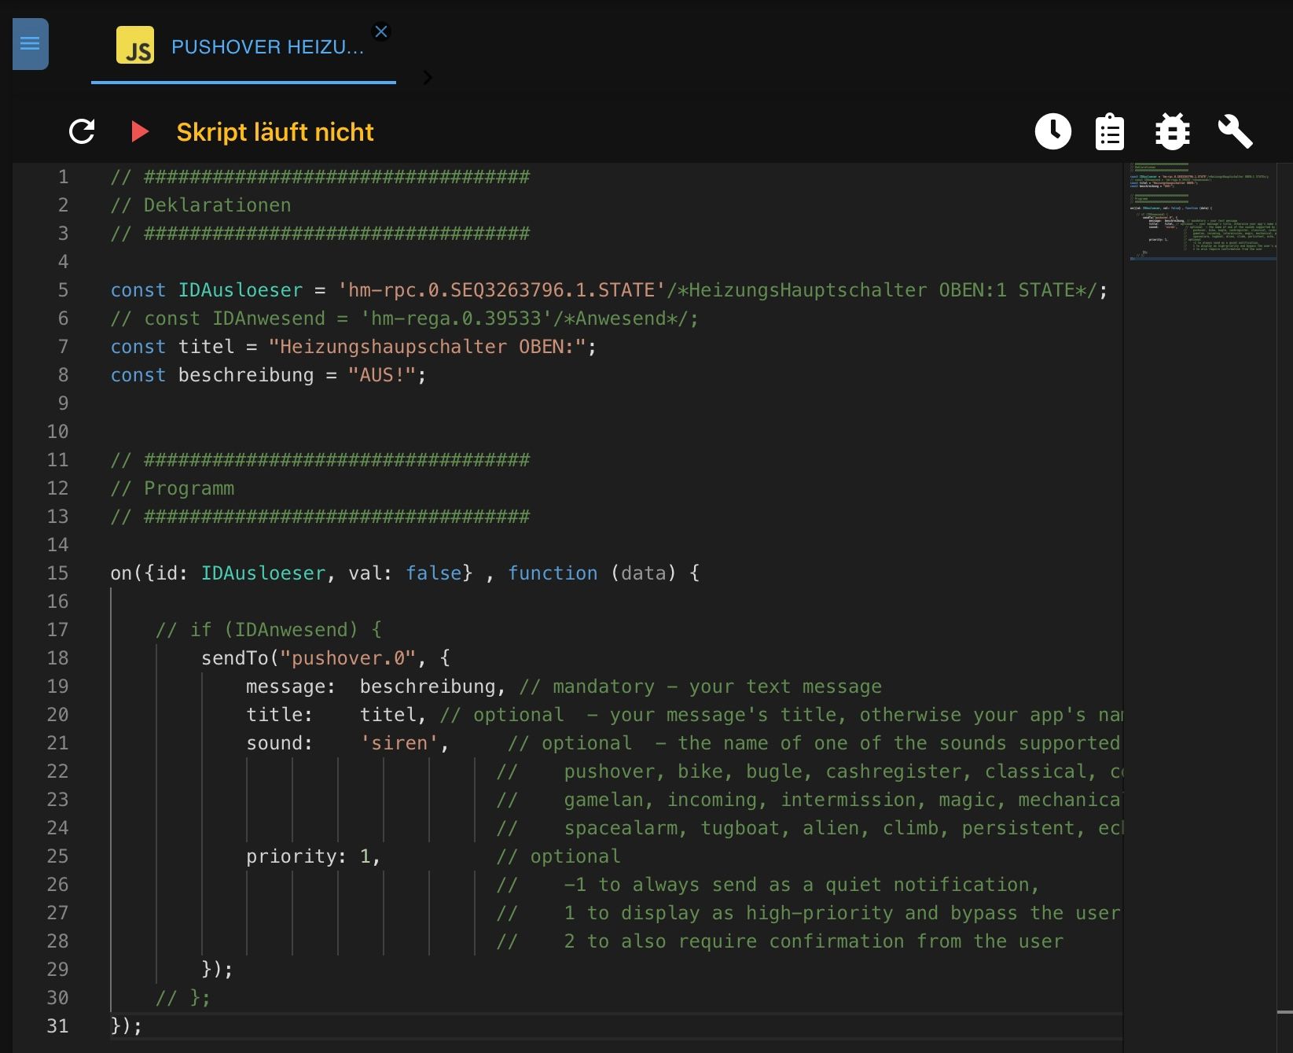Screen dimensions: 1293x1053
Task: Click the 'Heizungshaupschalter OBEN:' string
Action: [x=428, y=347]
